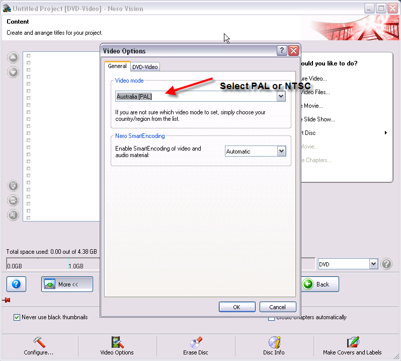Click the Video Files... option
This screenshot has height=361, width=401.
pyautogui.click(x=315, y=92)
